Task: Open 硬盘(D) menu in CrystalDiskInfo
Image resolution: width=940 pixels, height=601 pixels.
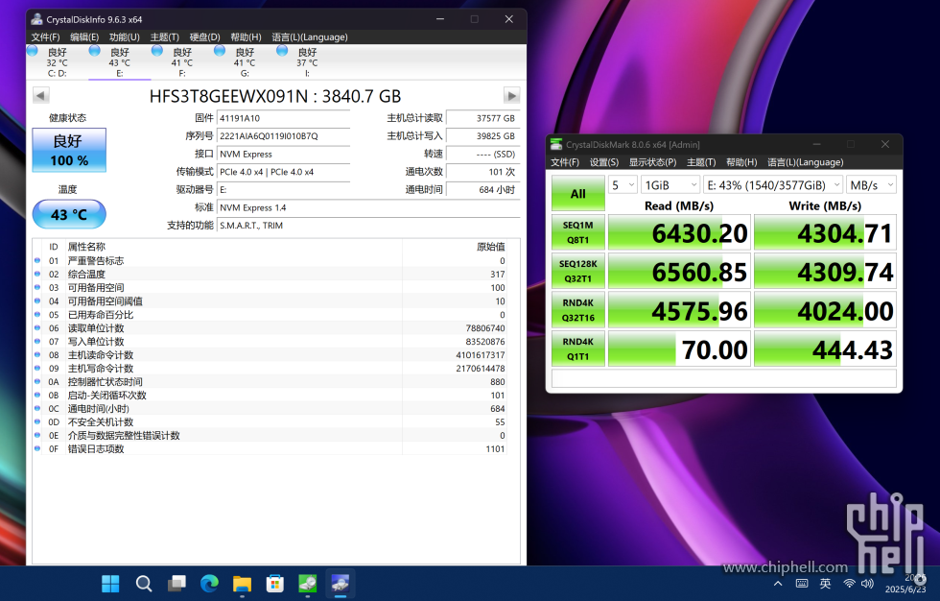Action: 204,37
